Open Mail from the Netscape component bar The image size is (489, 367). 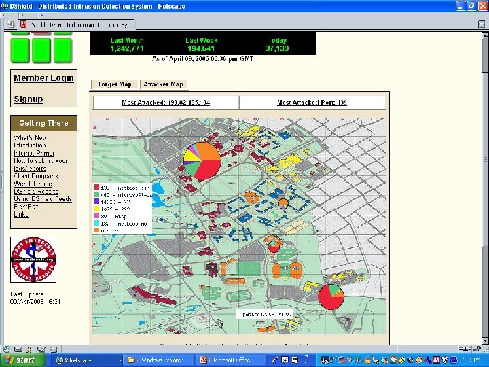[x=18, y=349]
